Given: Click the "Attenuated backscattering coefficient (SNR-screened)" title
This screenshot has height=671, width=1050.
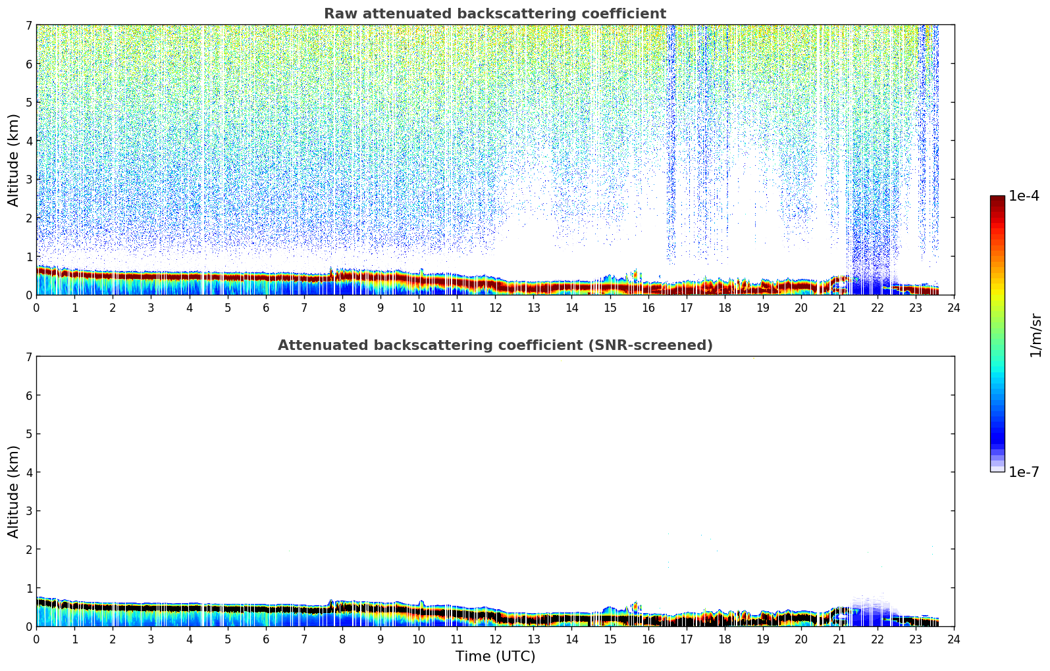Looking at the screenshot, I should pyautogui.click(x=494, y=345).
